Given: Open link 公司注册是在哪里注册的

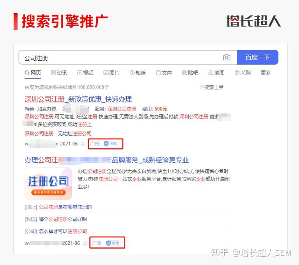Looking at the screenshot, I should click(x=65, y=207).
